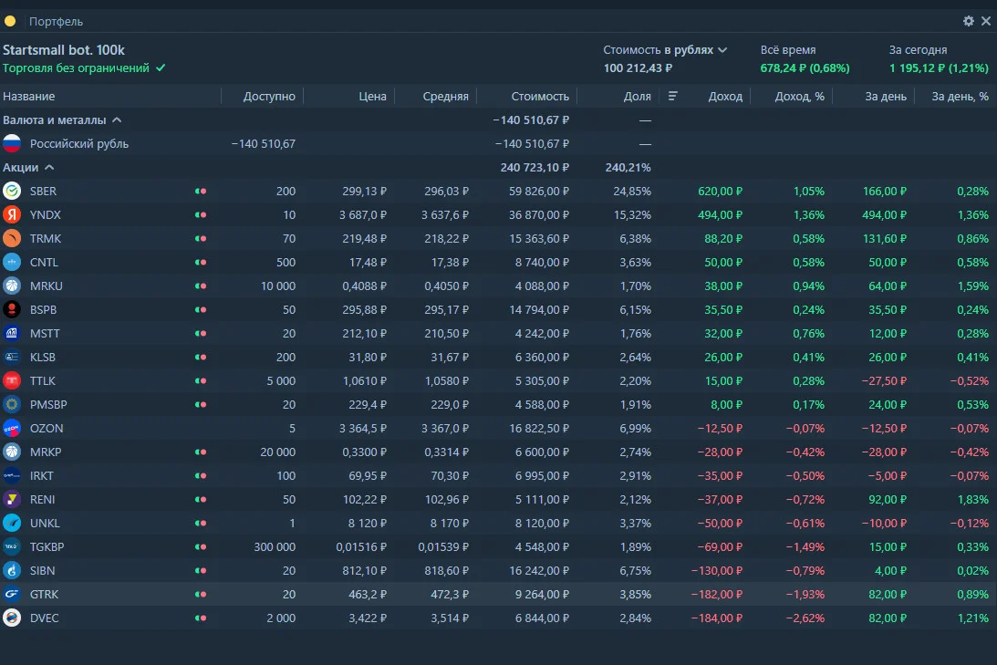Viewport: 997px width, 665px height.
Task: Click the SIBN share cell 6,75%
Action: [x=635, y=571]
